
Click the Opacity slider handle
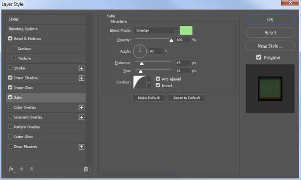pyautogui.click(x=171, y=41)
